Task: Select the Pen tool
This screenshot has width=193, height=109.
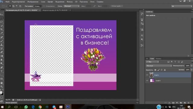Action: [2, 68]
